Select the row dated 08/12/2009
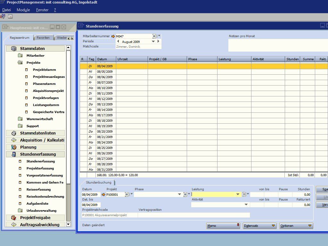Screen dimensions: 328x246 [204, 99]
